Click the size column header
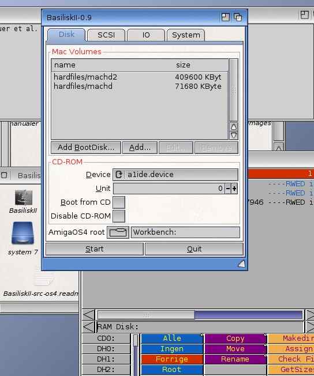 [x=201, y=65]
